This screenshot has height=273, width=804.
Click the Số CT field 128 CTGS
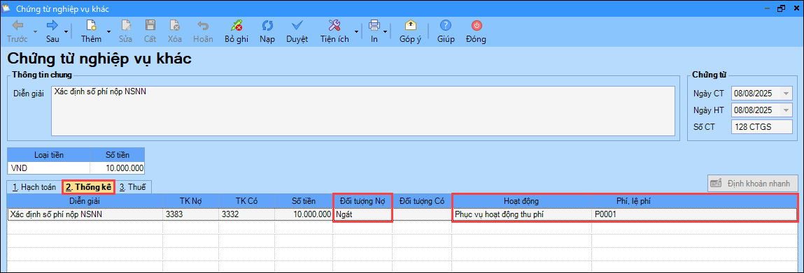[762, 127]
